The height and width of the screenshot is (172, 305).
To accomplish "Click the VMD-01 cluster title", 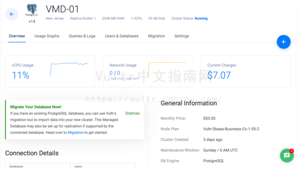I will [62, 9].
